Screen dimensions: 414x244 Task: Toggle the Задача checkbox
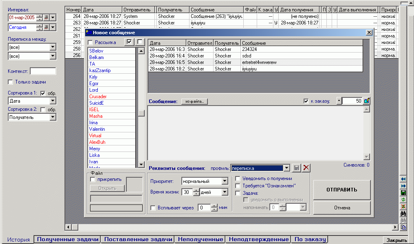(238, 193)
